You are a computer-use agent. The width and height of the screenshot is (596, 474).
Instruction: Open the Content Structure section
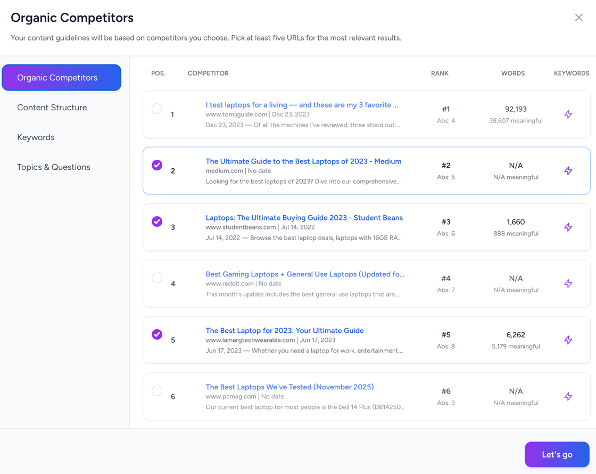coord(52,108)
